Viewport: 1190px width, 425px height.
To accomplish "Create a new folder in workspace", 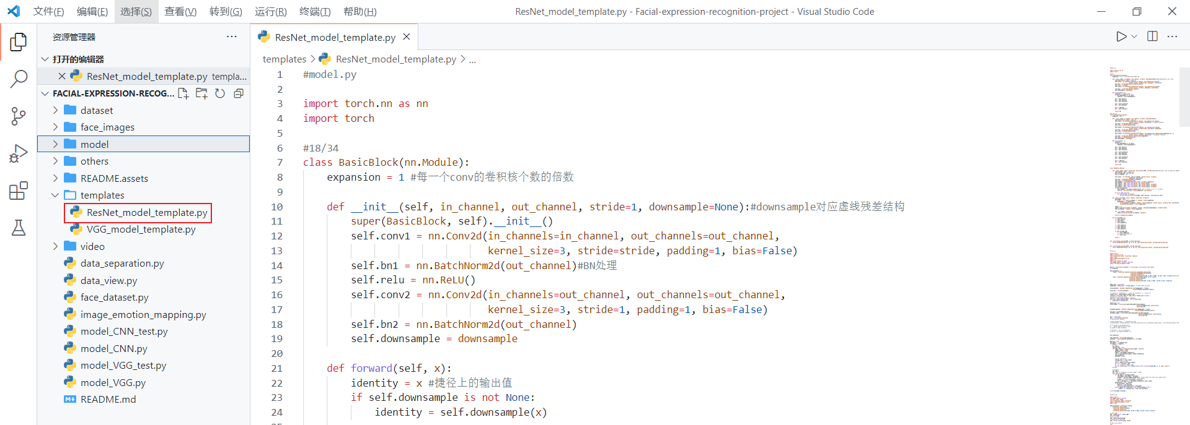I will click(x=201, y=93).
